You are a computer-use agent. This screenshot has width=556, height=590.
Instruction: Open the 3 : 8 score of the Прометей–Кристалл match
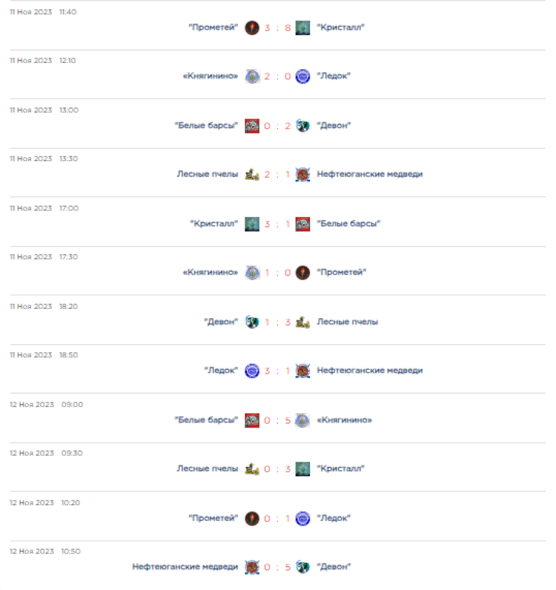[277, 28]
